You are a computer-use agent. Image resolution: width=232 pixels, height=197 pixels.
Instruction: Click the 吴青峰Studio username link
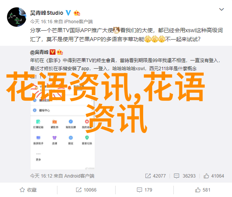[x=47, y=13]
